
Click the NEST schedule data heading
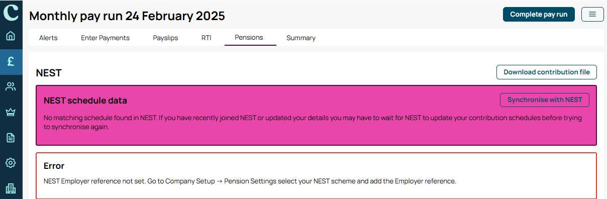click(x=85, y=101)
